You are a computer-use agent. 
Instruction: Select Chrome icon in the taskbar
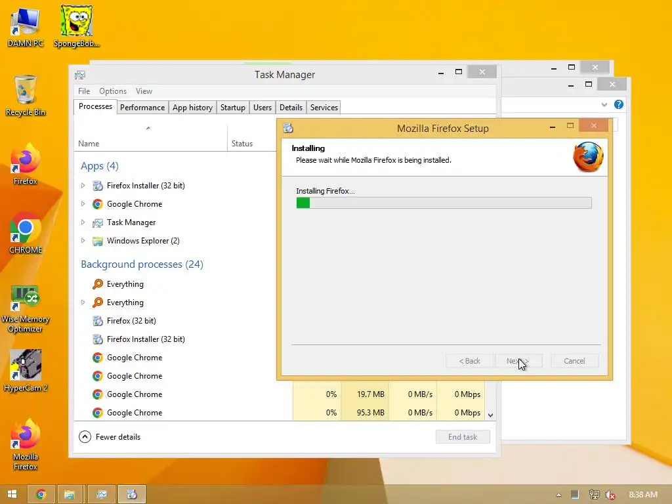pyautogui.click(x=41, y=494)
